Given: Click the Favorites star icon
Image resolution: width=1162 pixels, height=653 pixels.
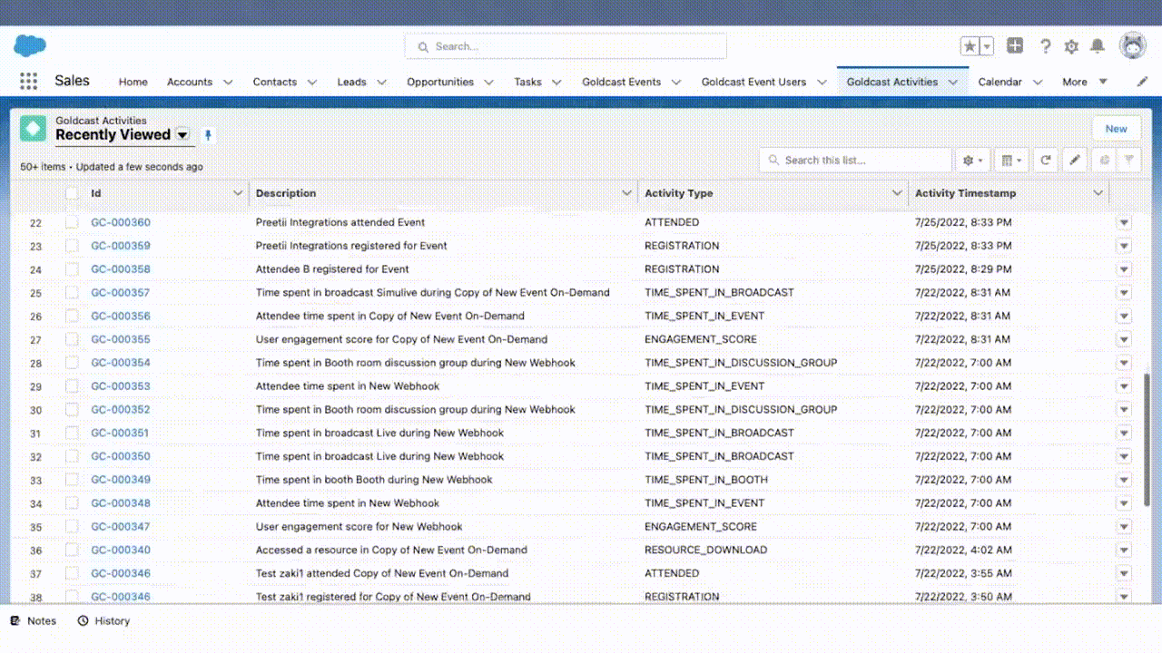Looking at the screenshot, I should (970, 46).
